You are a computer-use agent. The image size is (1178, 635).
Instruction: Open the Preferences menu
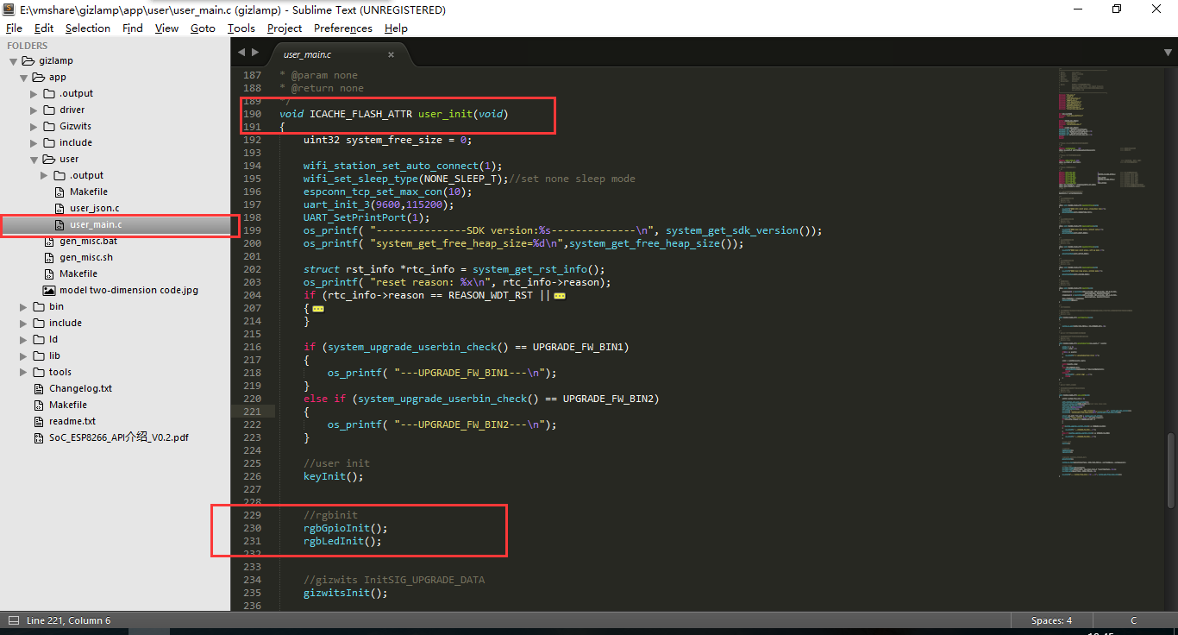342,28
